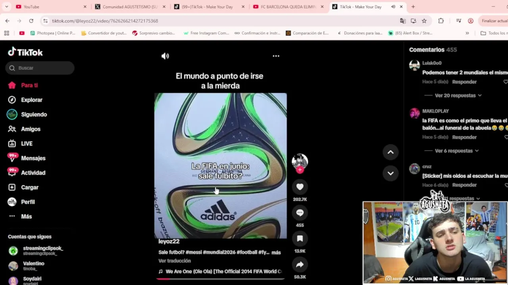
Task: Open the Photopea bookmark
Action: point(52,33)
